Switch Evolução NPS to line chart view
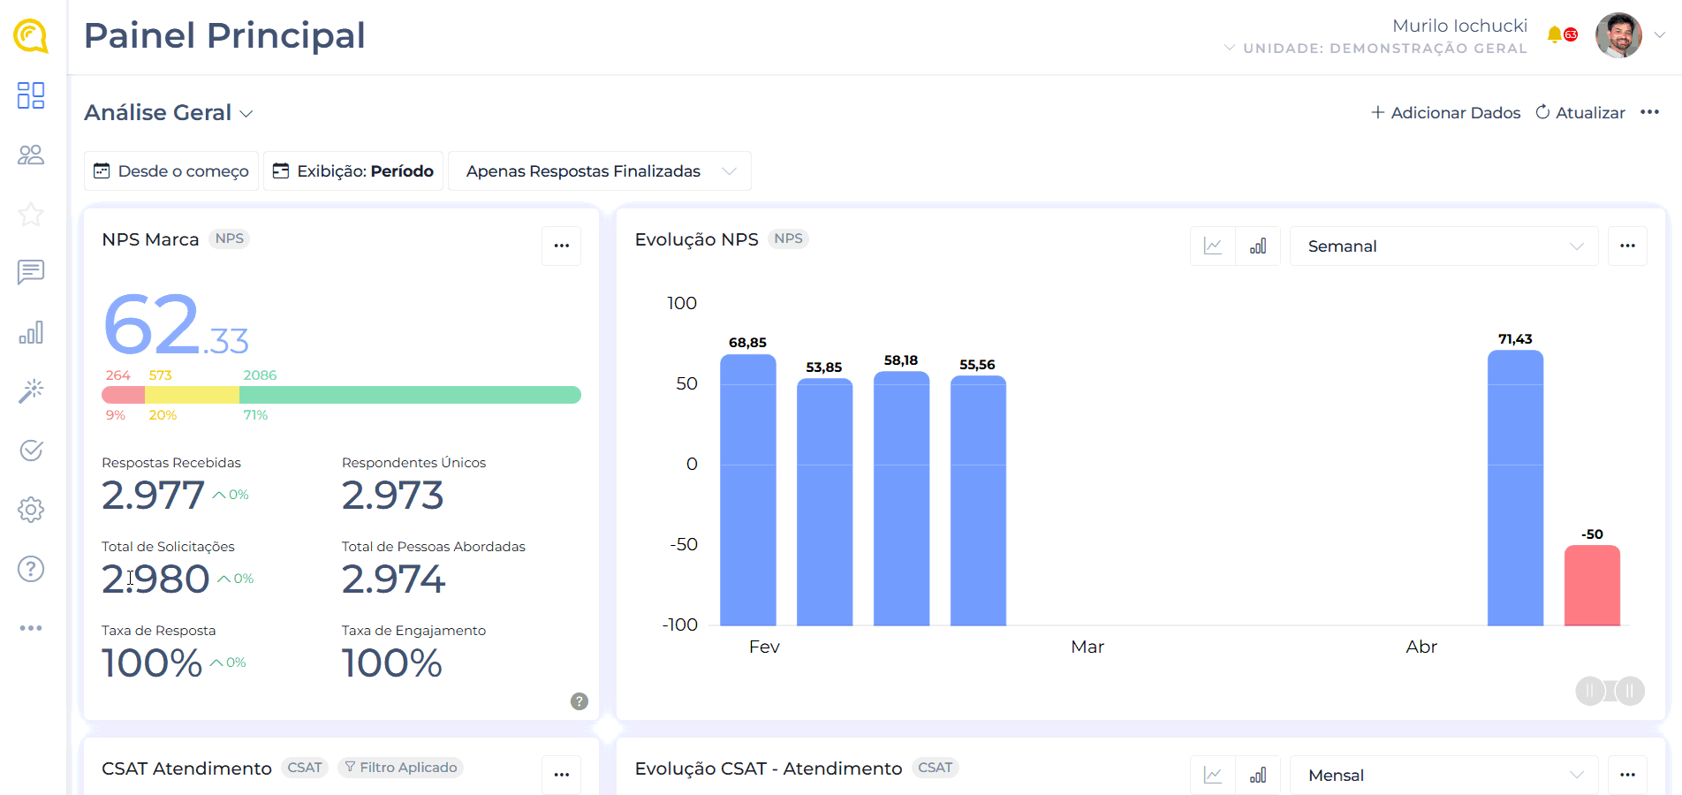 point(1213,246)
